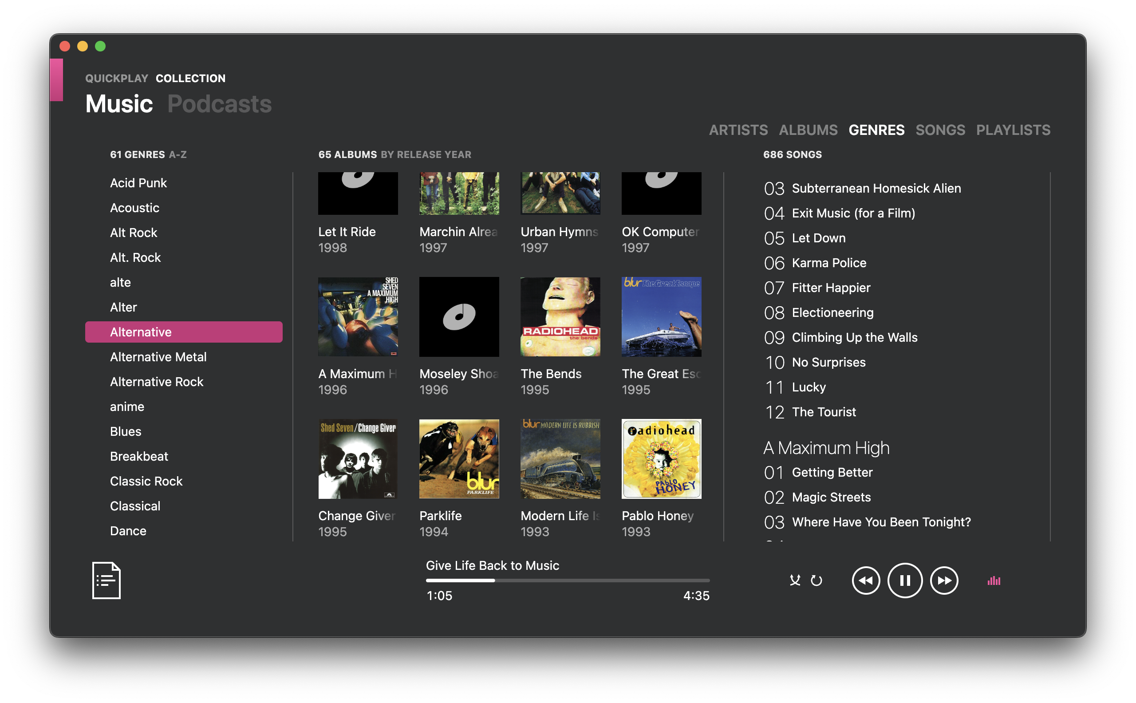Pause the current song
This screenshot has width=1136, height=703.
pyautogui.click(x=904, y=580)
